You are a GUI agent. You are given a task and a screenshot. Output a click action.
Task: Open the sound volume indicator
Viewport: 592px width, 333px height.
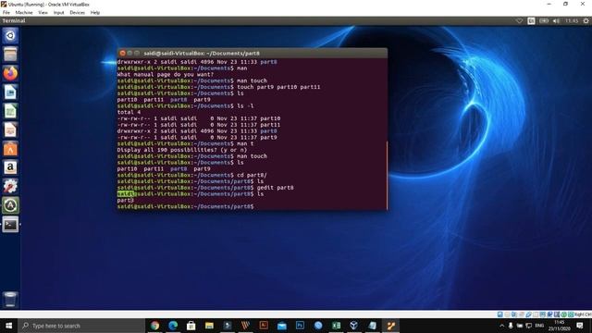pos(556,21)
